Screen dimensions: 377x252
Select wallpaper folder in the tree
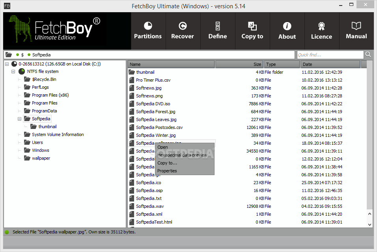click(x=41, y=158)
